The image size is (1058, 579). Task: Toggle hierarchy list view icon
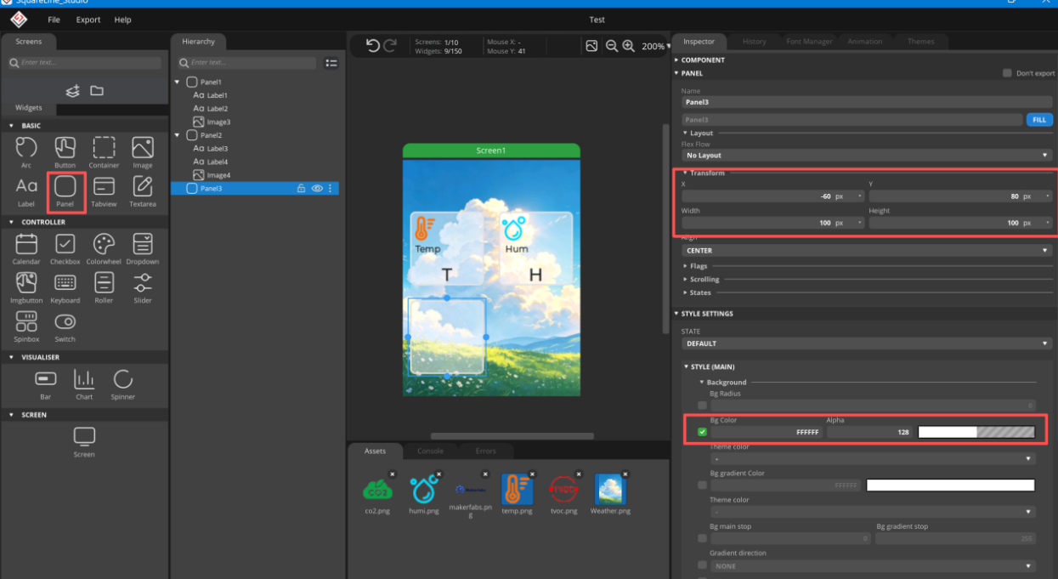pos(331,63)
